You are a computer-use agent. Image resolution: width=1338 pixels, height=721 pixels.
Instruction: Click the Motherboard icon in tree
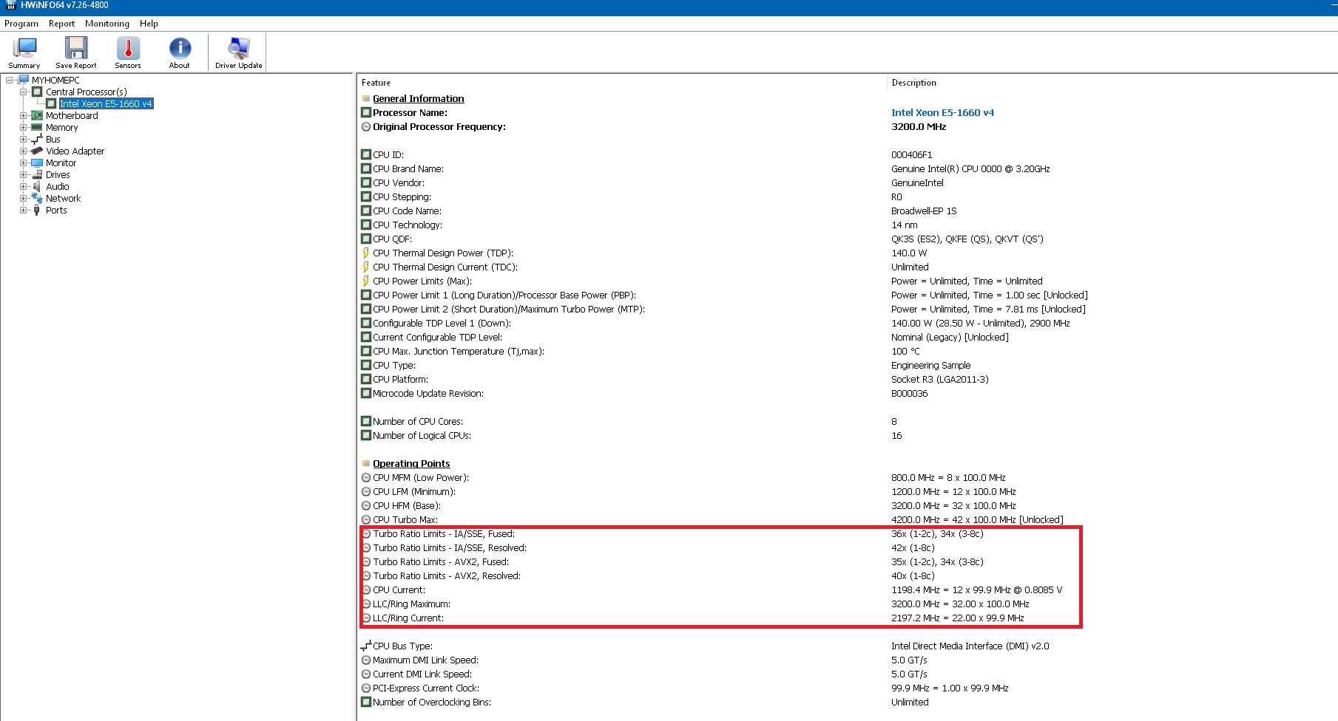tap(37, 115)
